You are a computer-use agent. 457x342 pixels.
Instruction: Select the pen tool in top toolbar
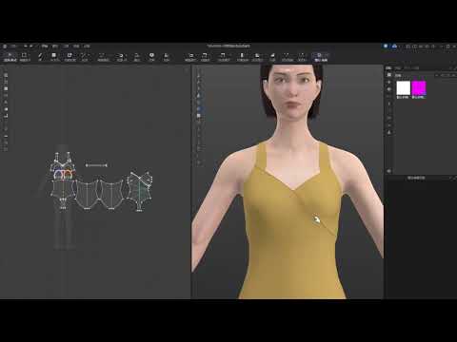tap(40, 56)
